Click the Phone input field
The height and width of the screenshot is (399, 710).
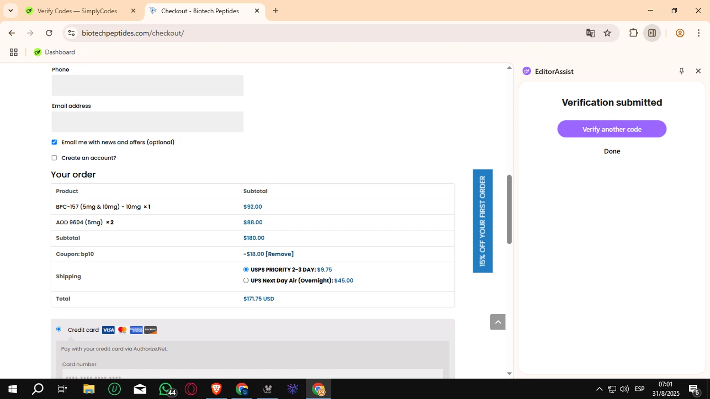coord(148,85)
